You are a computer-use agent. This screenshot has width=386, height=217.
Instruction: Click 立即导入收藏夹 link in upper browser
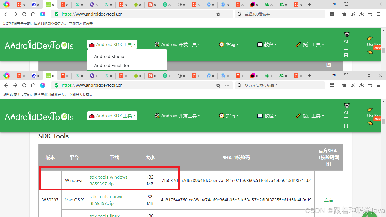tap(81, 23)
